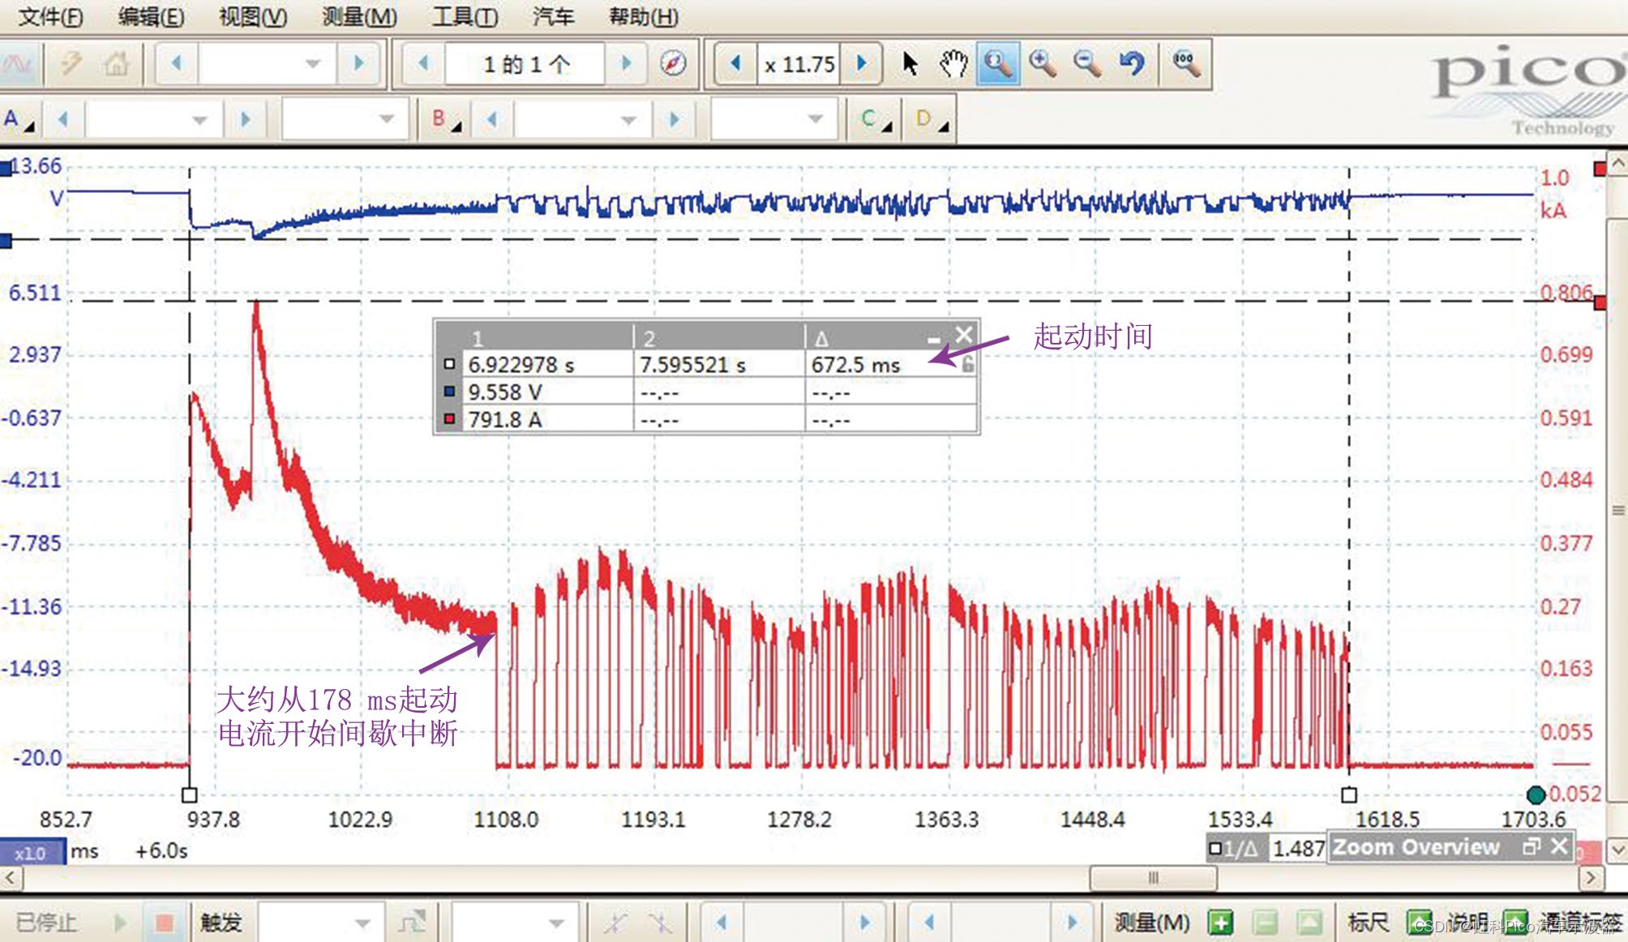Activate the hand pan tool
The width and height of the screenshot is (1628, 942).
(x=953, y=63)
